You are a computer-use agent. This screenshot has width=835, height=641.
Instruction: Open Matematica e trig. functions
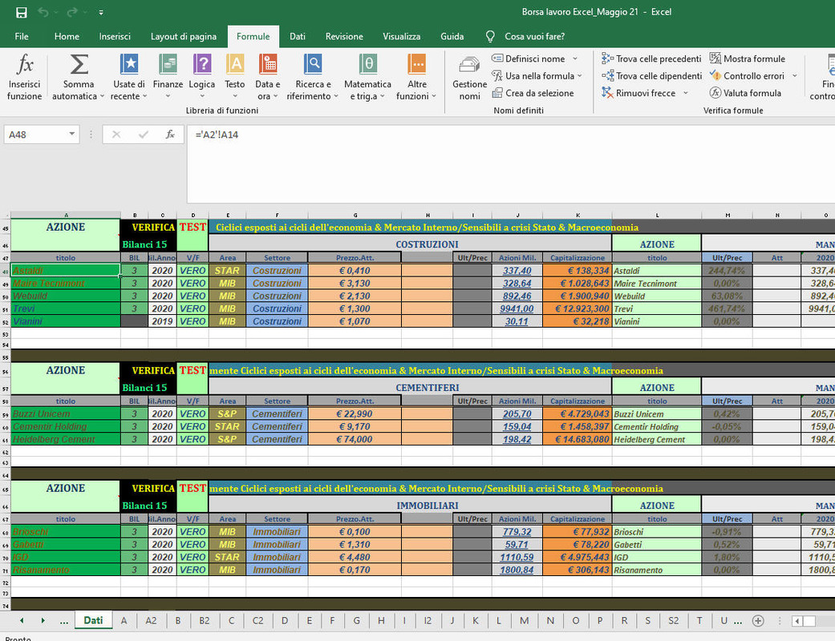point(367,77)
